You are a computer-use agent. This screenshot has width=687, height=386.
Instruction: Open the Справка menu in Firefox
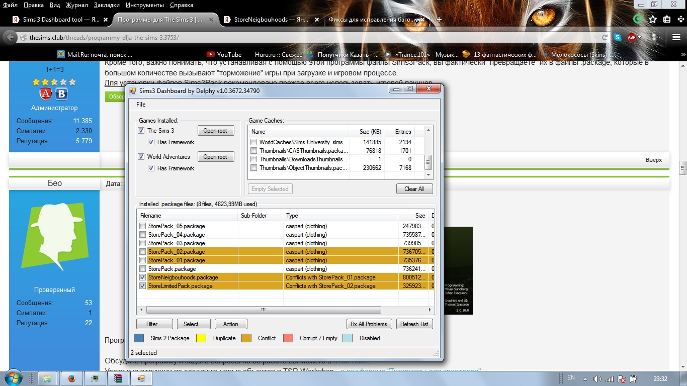point(181,5)
